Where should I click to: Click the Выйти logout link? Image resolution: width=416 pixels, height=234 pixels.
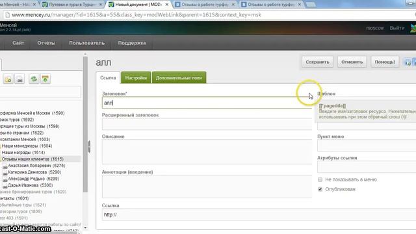click(x=397, y=28)
